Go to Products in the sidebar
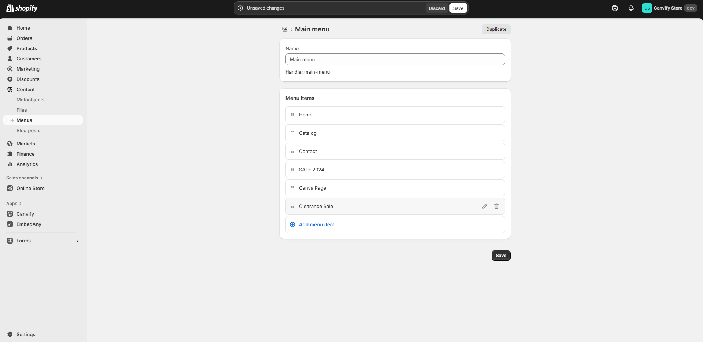The height and width of the screenshot is (342, 703). [x=27, y=48]
